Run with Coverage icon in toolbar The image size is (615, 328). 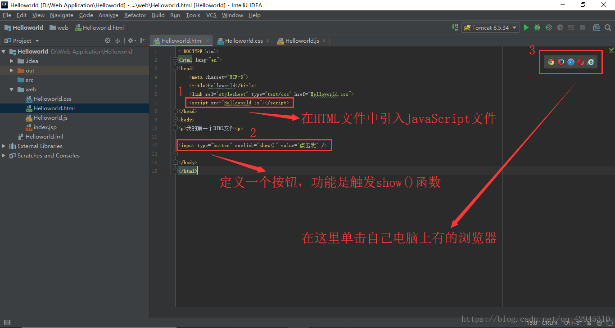549,27
